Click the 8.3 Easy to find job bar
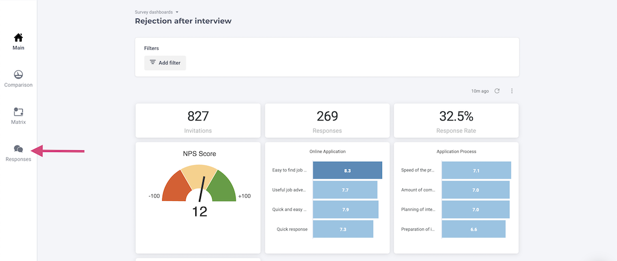 click(348, 171)
